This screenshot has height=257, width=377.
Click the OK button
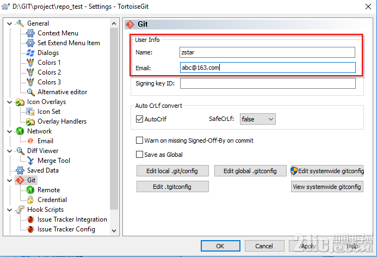pyautogui.click(x=220, y=246)
